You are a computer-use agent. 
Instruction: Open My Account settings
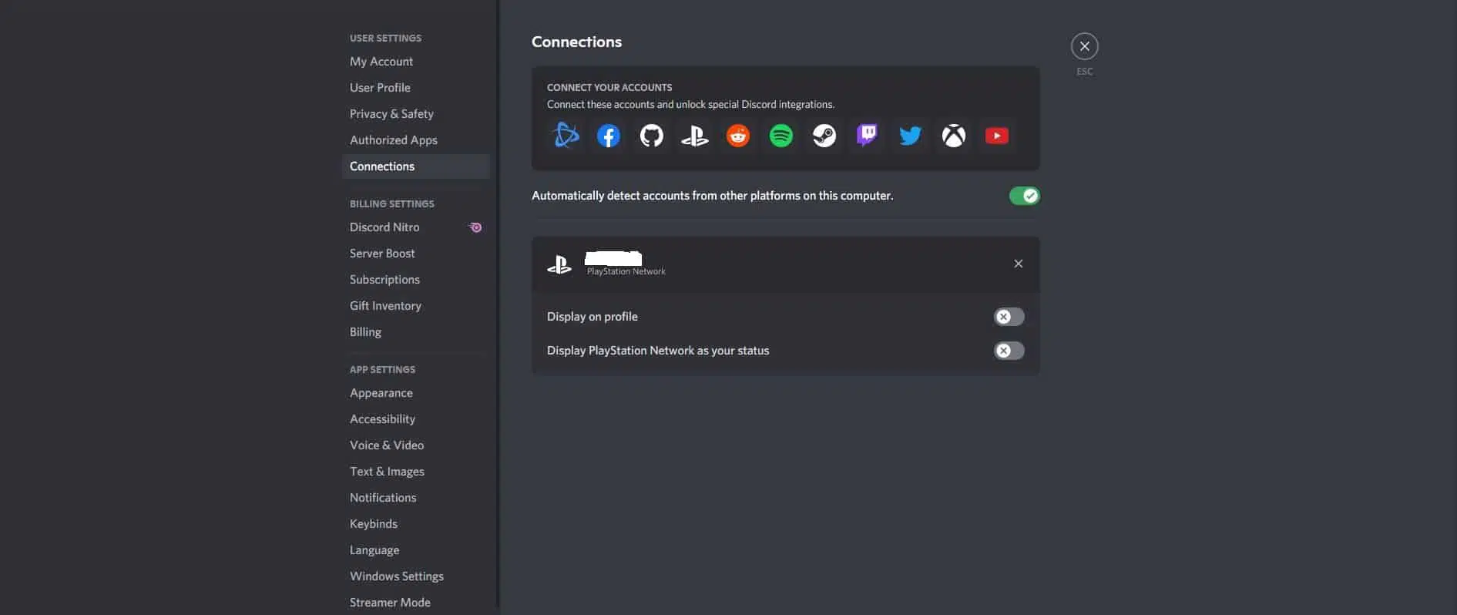click(416, 62)
